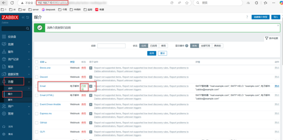Screen dimensions: 283x140
Task: Tick the checkbox for Brevis.one row
Action: coord(36,68)
